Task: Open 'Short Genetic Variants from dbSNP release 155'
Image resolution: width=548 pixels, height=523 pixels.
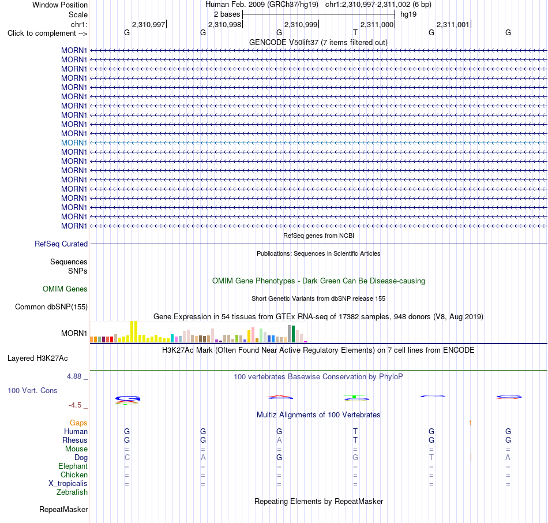Action: pos(318,298)
